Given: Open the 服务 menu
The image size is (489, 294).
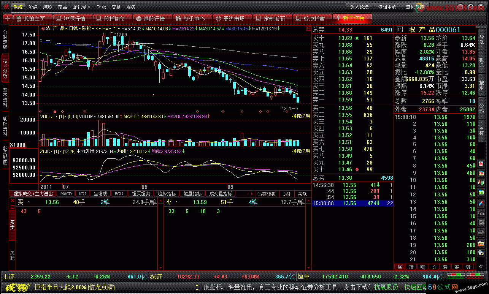Looking at the screenshot, I should point(131,7).
